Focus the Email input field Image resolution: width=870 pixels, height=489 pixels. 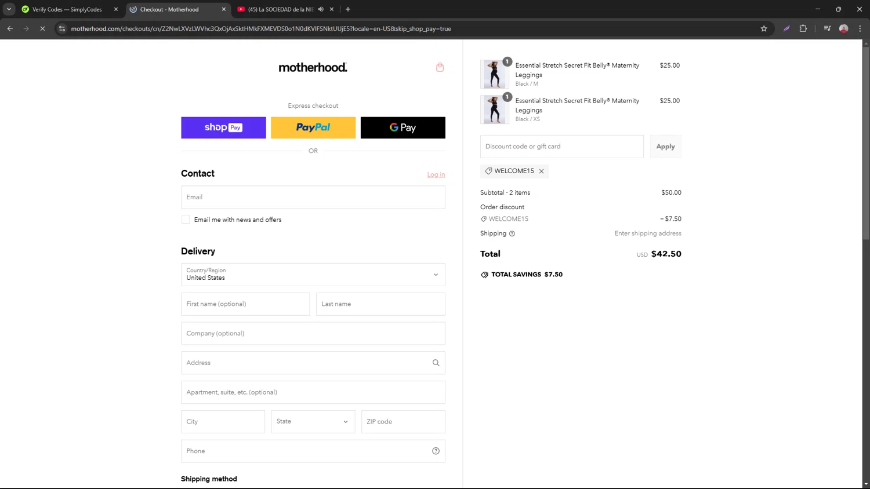pyautogui.click(x=313, y=197)
